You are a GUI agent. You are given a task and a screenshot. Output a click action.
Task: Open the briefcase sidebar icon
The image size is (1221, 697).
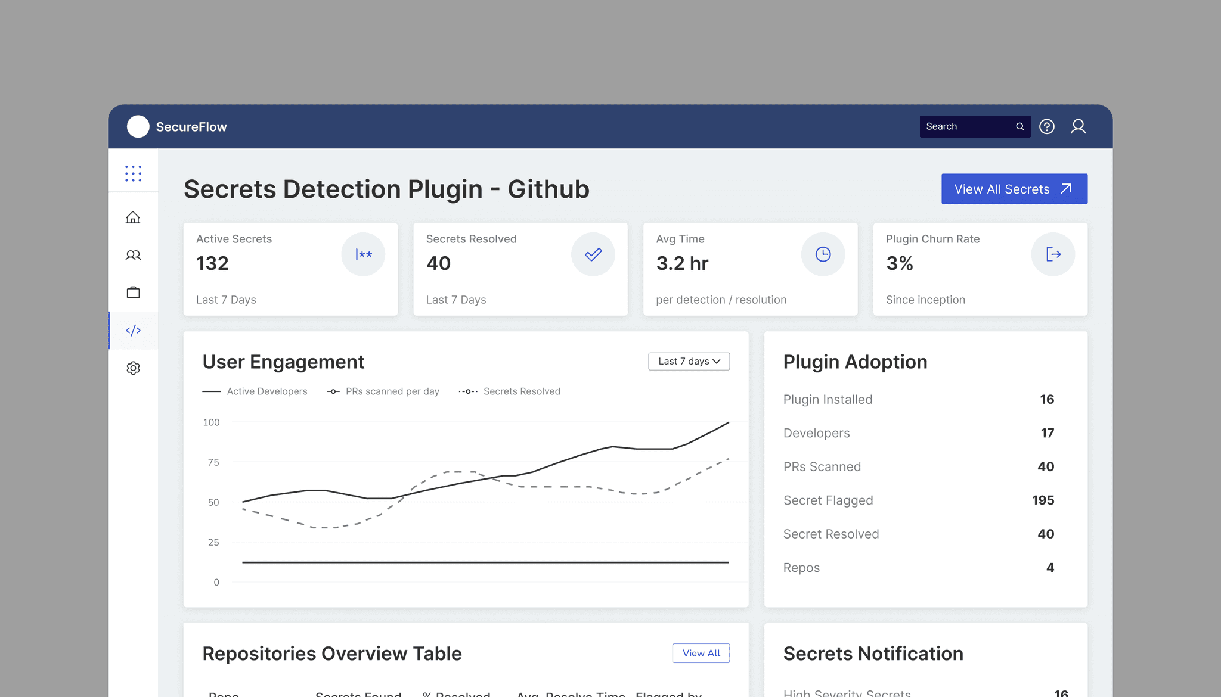click(x=133, y=293)
